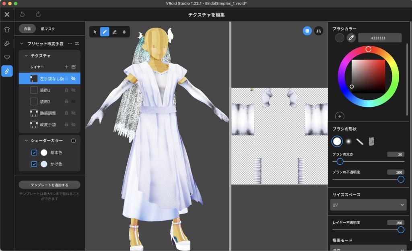This screenshot has height=251, width=412.
Task: Open the 基本色 white color swatch
Action: [44, 153]
